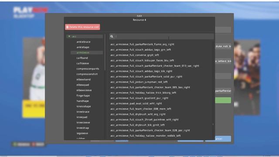Select the compressionshirt category

pos(87,74)
